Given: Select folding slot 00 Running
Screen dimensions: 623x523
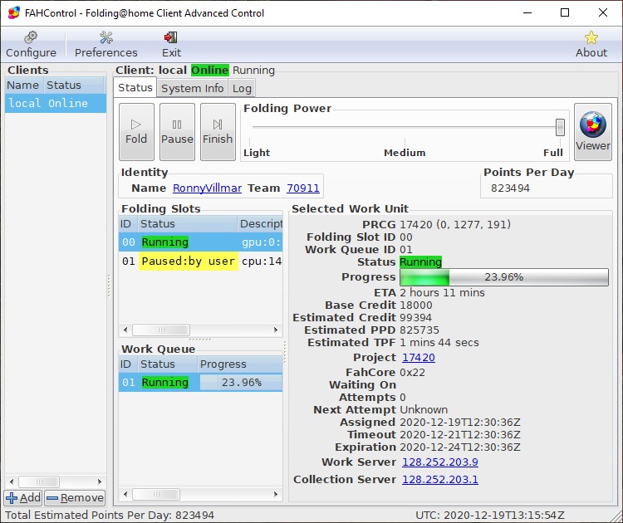Looking at the screenshot, I should tap(201, 242).
